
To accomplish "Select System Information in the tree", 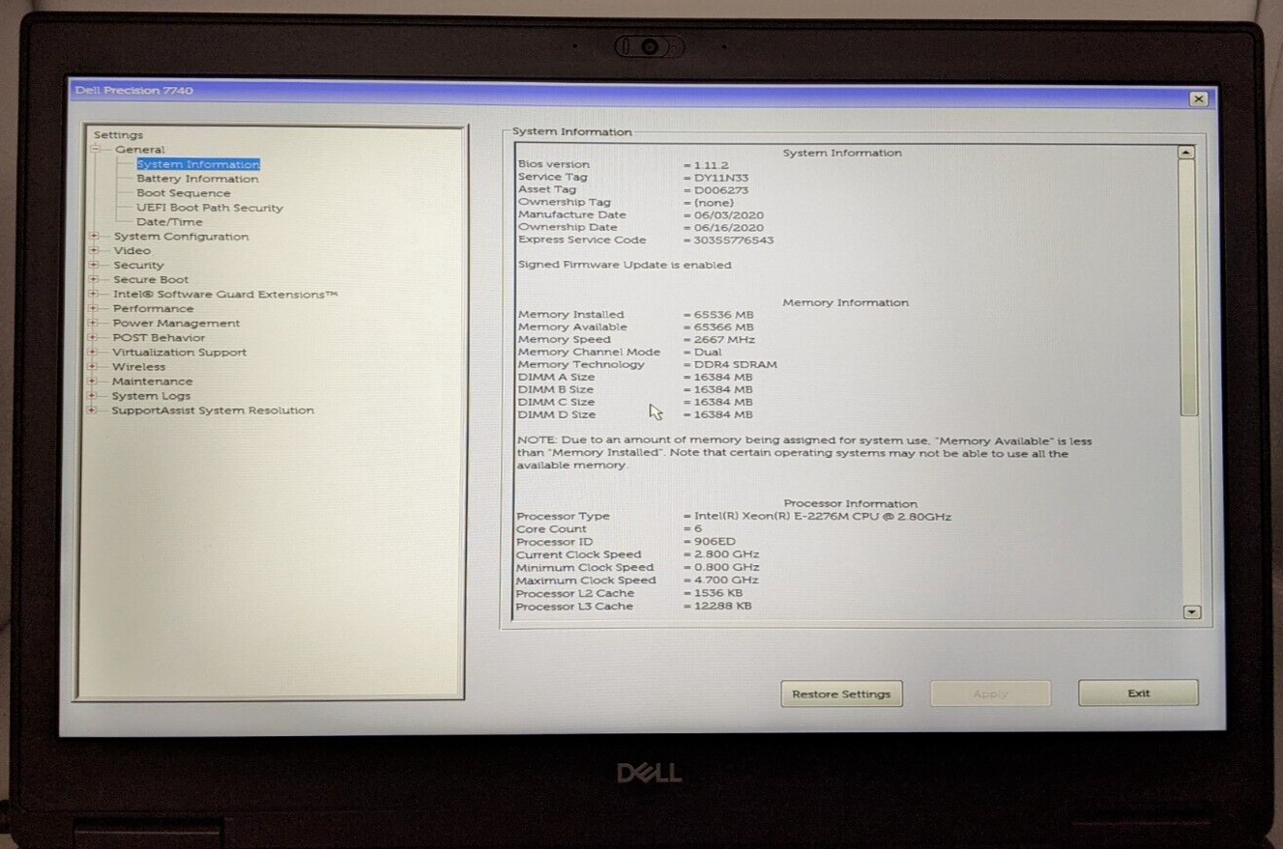I will (x=198, y=164).
